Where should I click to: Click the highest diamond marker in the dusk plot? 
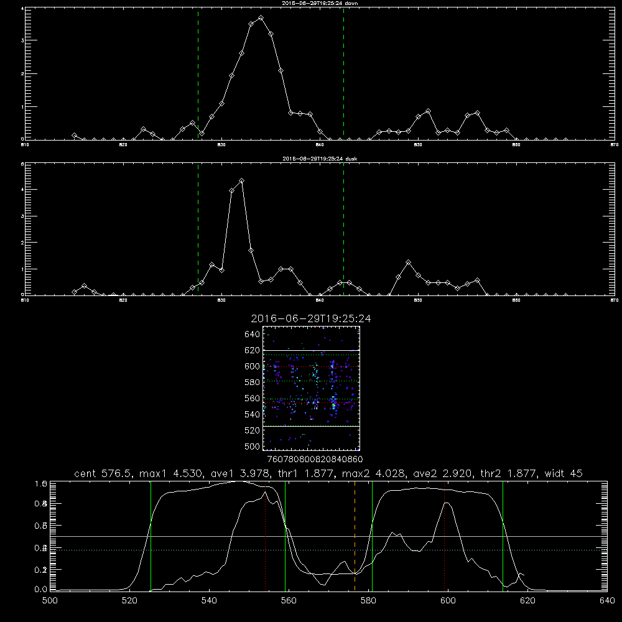coord(241,181)
